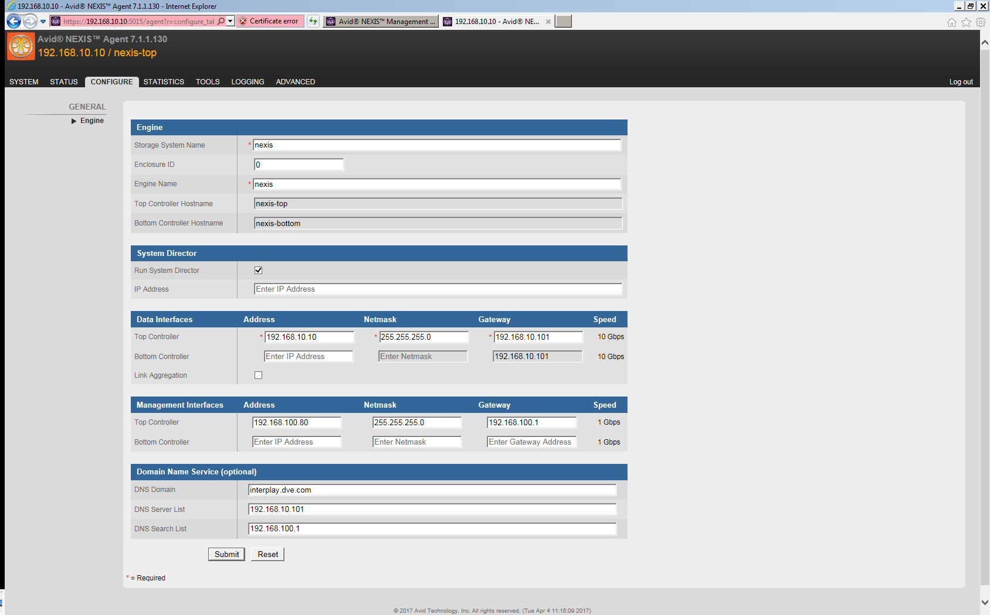This screenshot has height=615, width=990.
Task: Click the Top Controller Hostname field
Action: coord(438,204)
